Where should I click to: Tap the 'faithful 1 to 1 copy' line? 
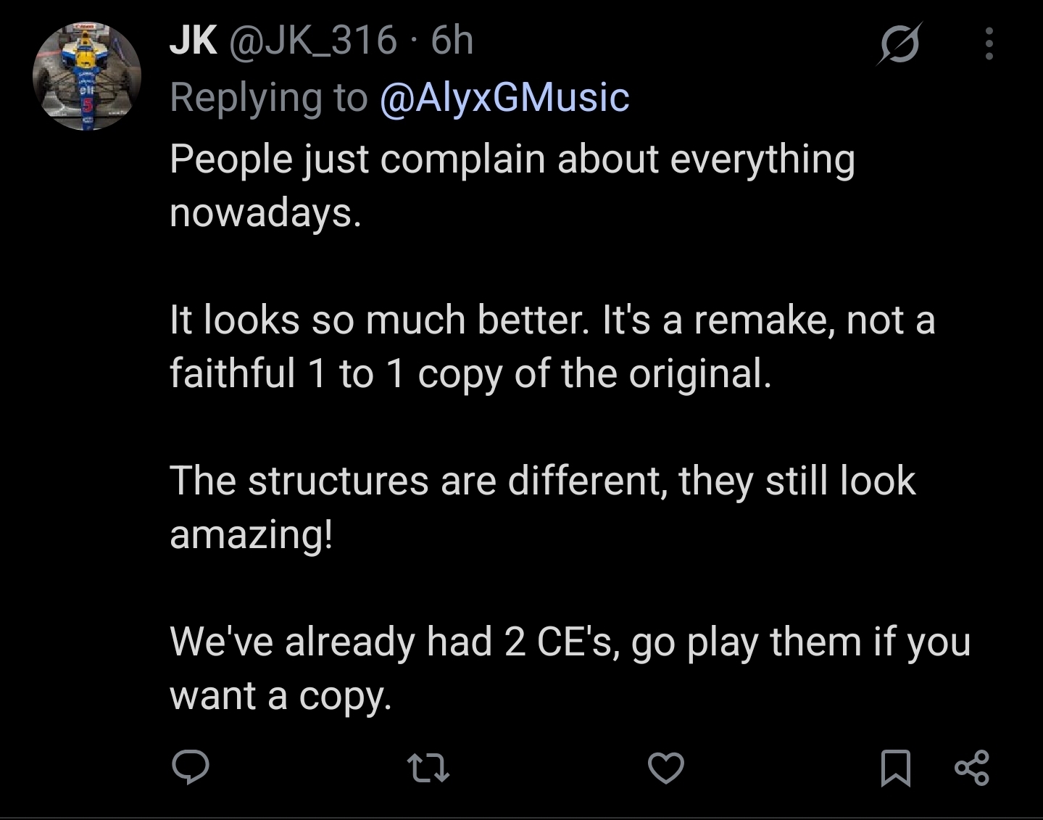pyautogui.click(x=471, y=374)
